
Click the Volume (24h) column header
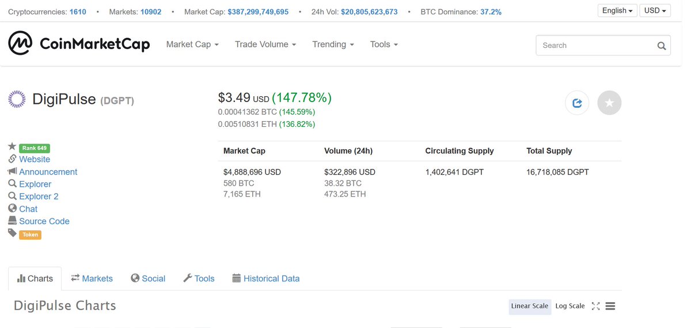click(348, 151)
